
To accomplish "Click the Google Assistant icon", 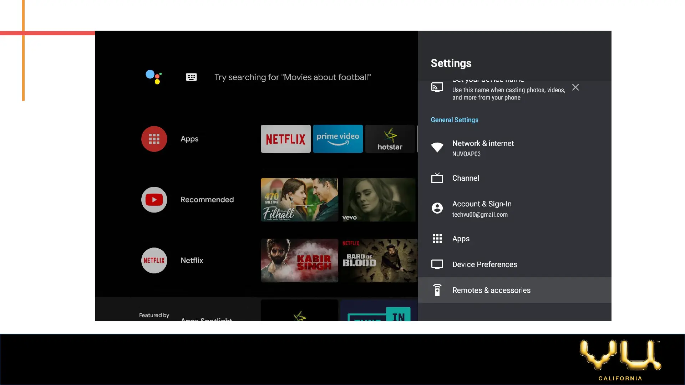I will (x=154, y=77).
